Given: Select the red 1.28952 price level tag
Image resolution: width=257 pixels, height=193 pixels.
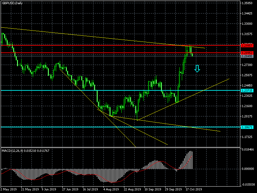Looking at the screenshot, I should pos(247,53).
